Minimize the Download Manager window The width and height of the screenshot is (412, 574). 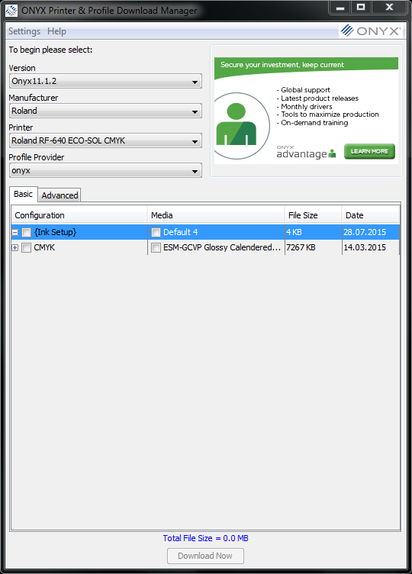[x=340, y=8]
